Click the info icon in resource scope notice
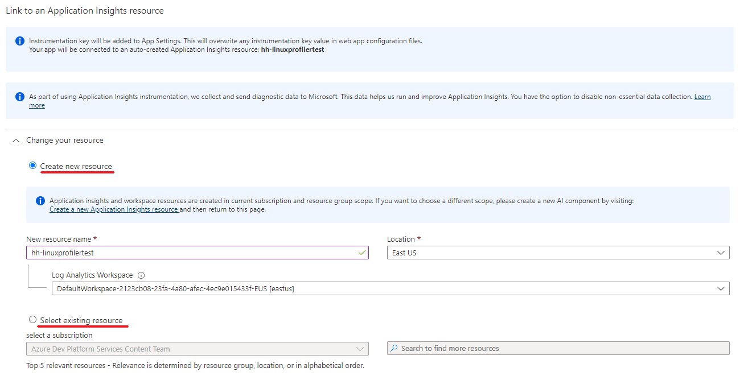This screenshot has width=748, height=376. 40,201
